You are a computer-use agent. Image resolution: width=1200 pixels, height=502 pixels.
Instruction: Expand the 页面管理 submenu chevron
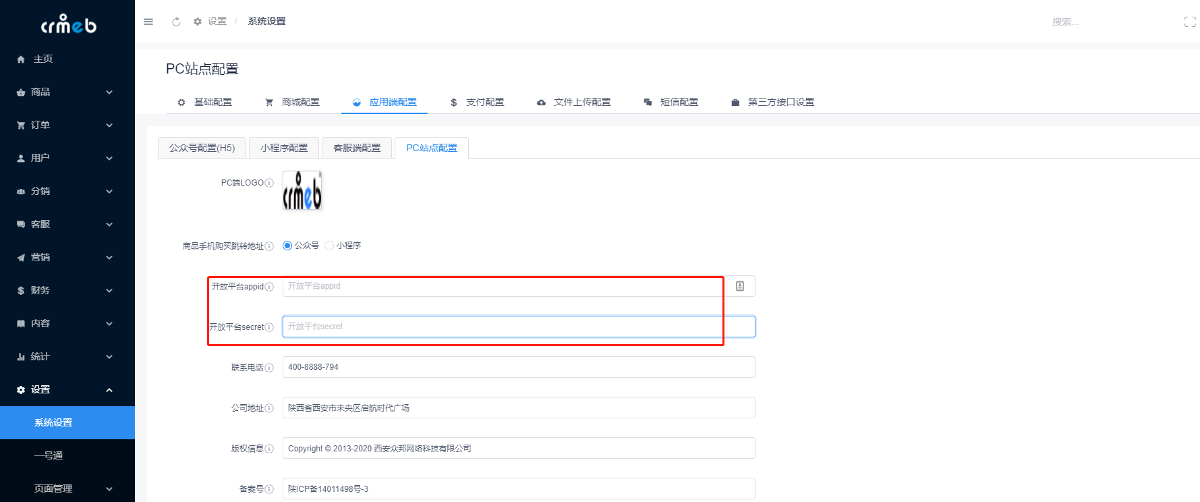pos(109,489)
